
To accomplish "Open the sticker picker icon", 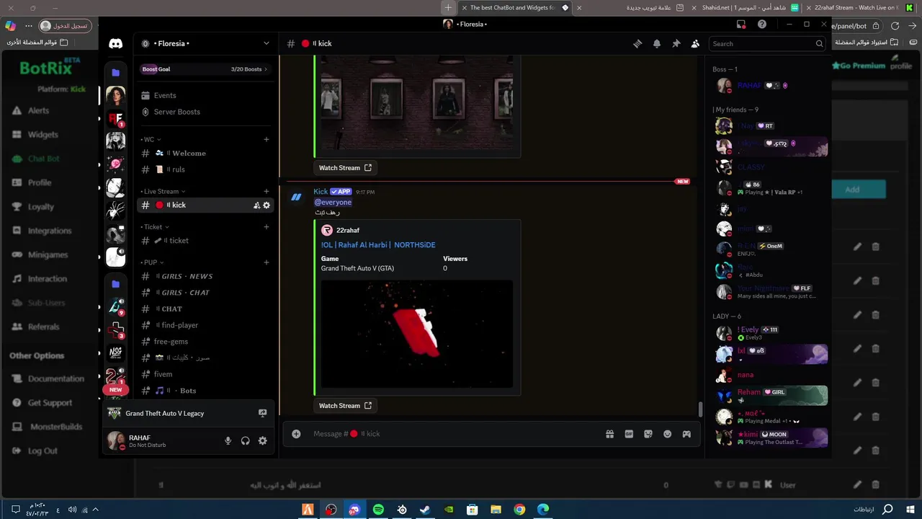I will click(648, 434).
